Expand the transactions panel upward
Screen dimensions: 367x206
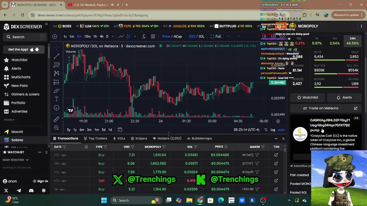click(283, 138)
